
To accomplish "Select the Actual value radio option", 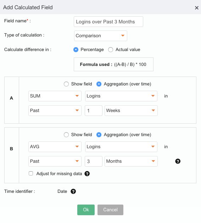I will pos(111,50).
